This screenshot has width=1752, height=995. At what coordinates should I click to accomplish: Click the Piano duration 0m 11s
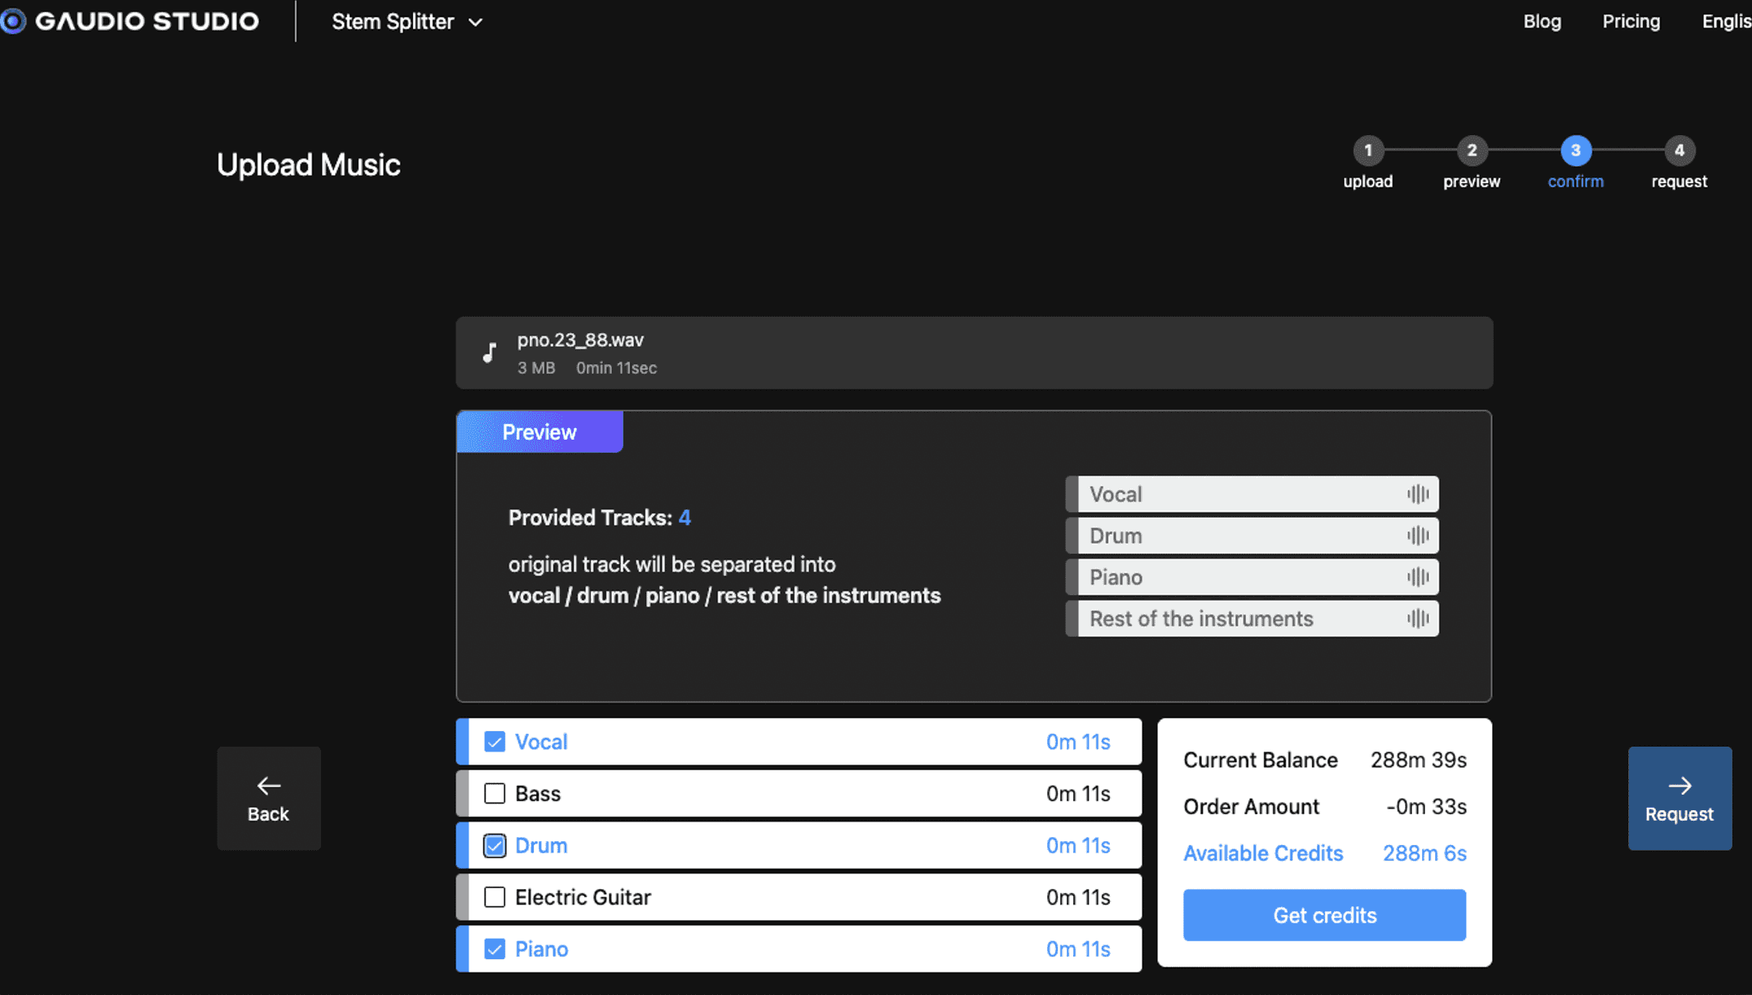pos(1078,949)
